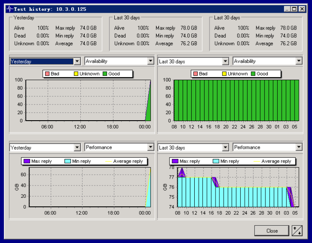This screenshot has width=312, height=243.
Task: Open top-right Availability chart type dropdown arrow
Action: click(299, 61)
